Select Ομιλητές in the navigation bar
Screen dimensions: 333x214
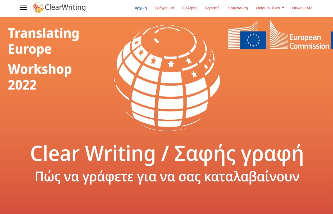pos(189,8)
